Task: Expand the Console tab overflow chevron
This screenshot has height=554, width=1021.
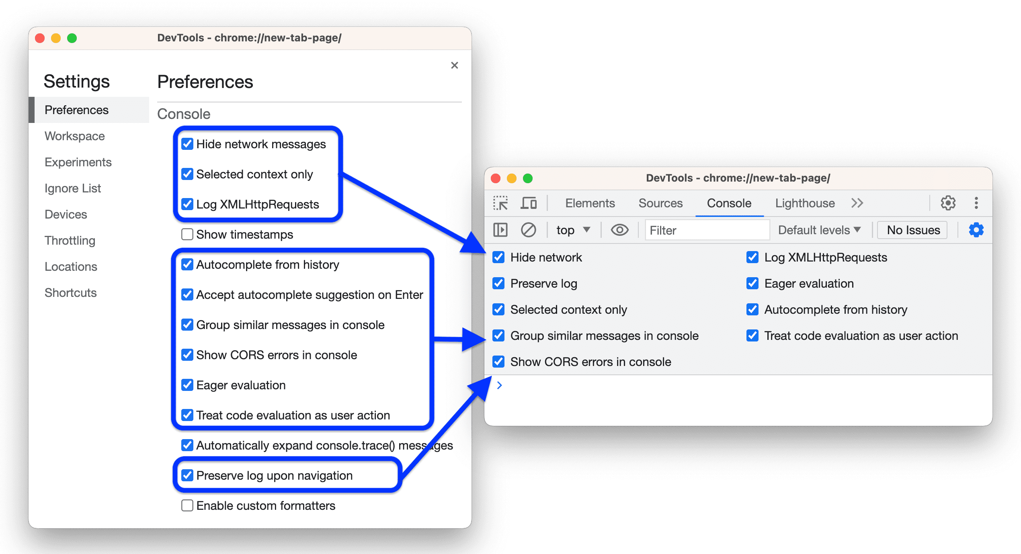Action: (858, 203)
